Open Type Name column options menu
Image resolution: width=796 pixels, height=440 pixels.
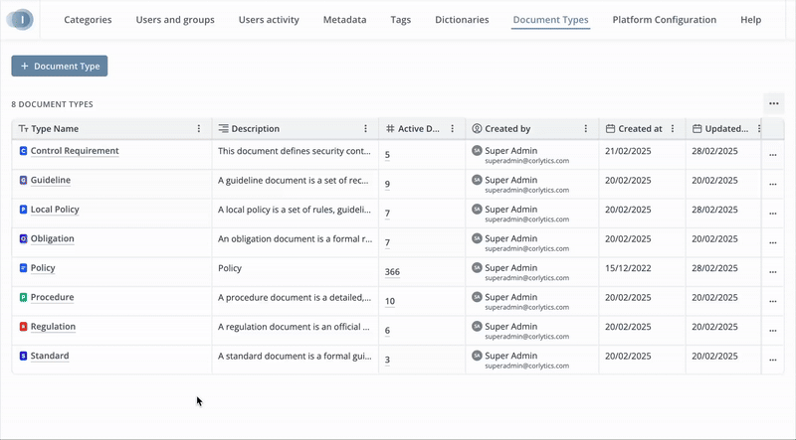[199, 129]
